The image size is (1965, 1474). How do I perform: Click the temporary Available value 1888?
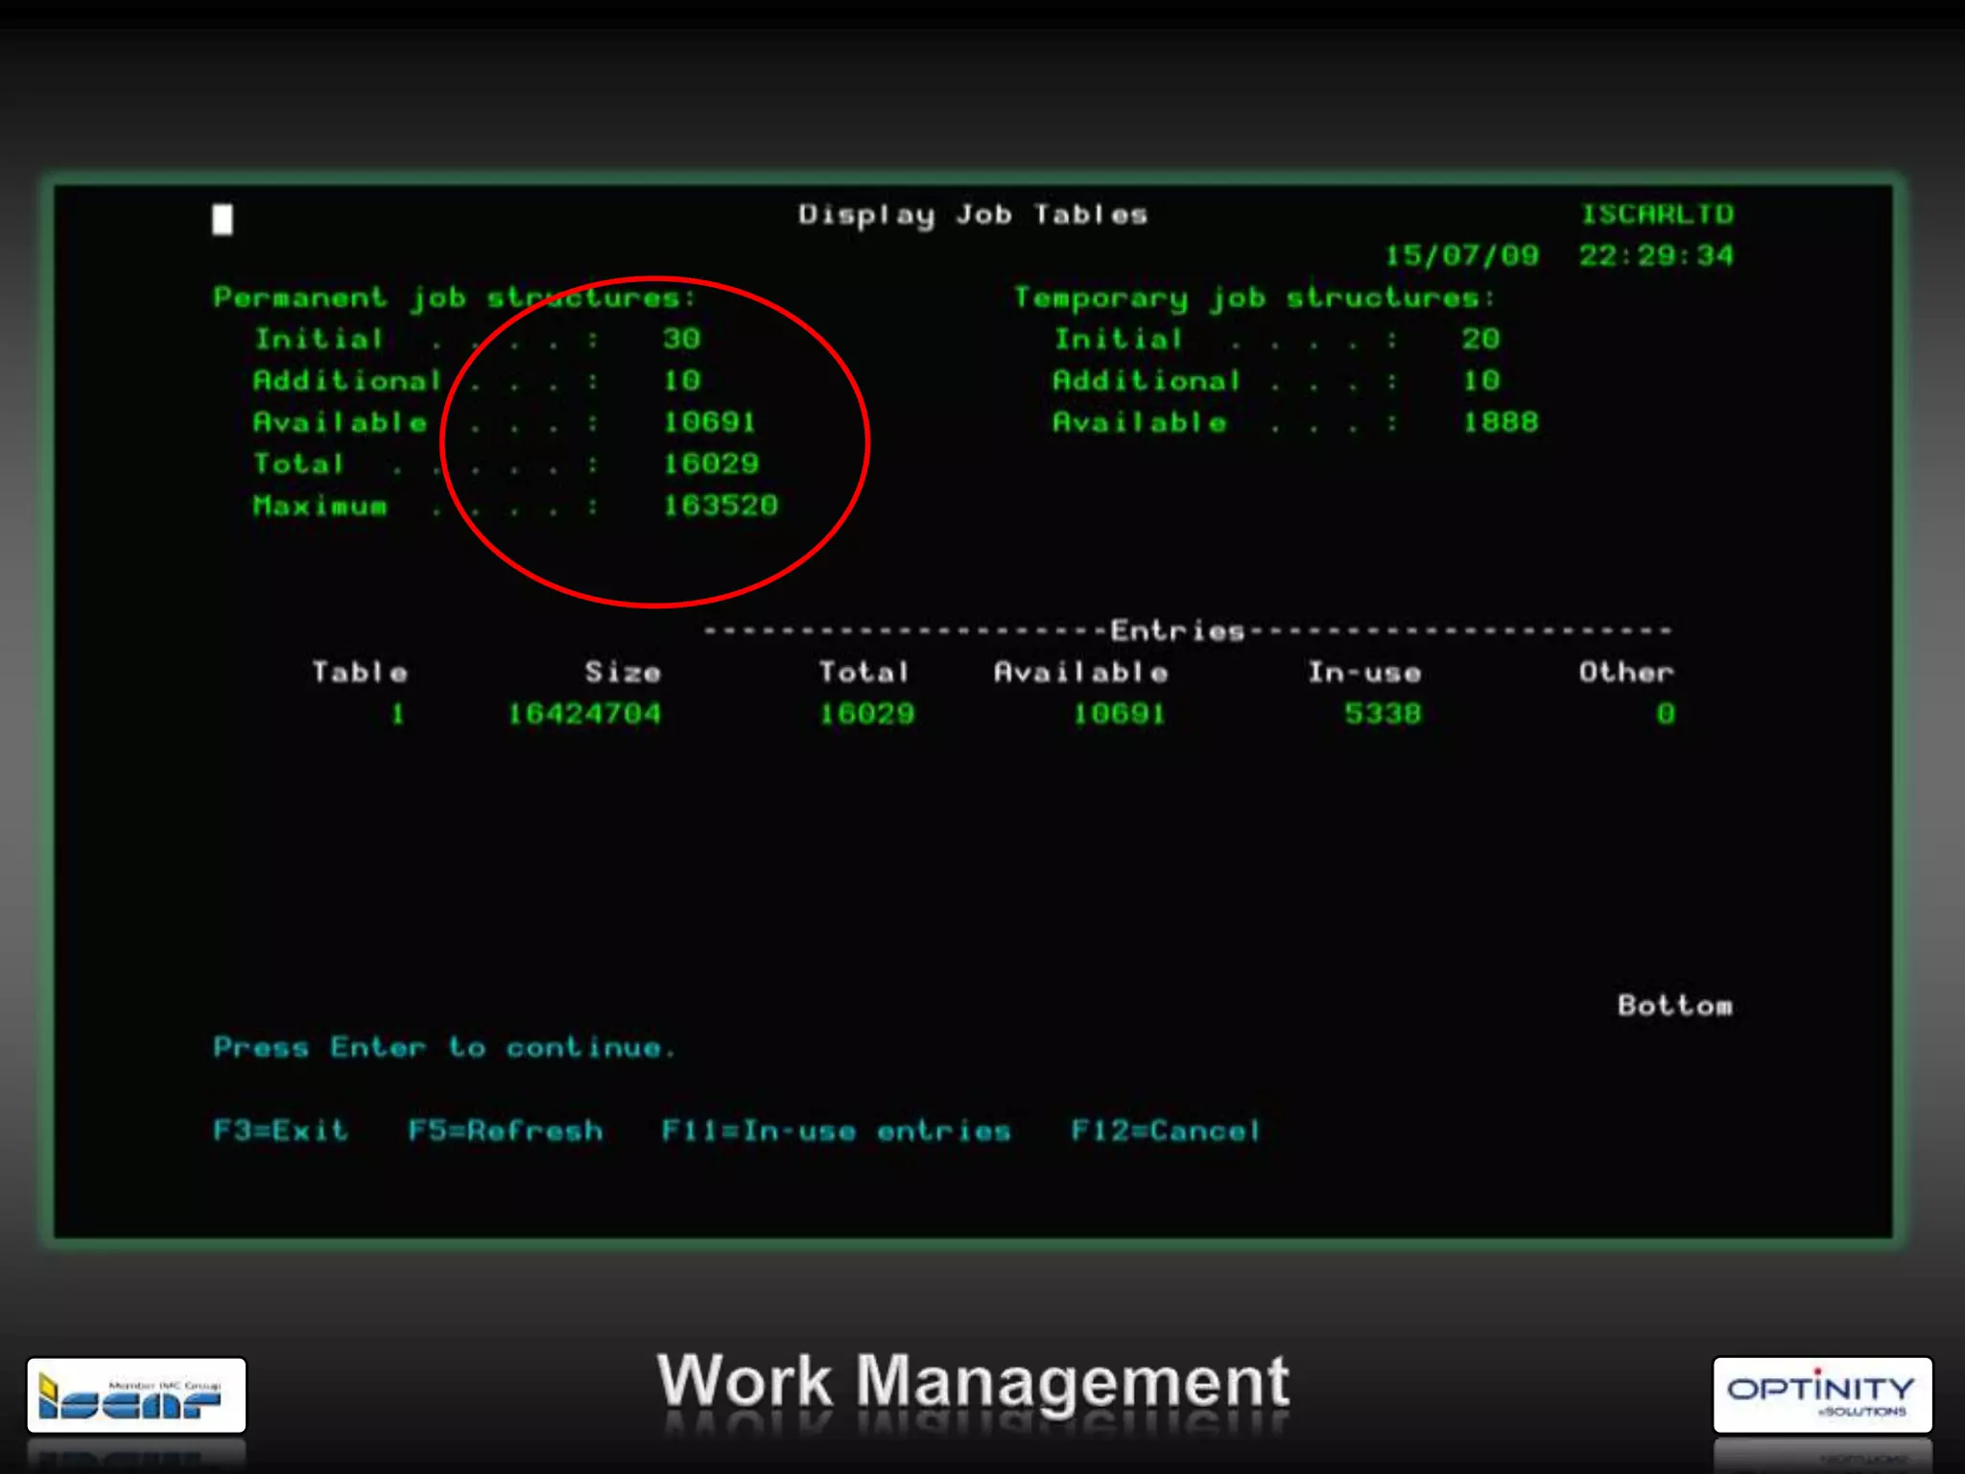point(1500,422)
